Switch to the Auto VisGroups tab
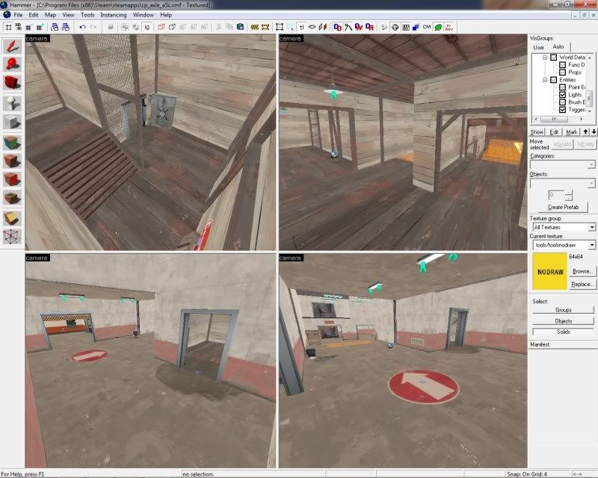This screenshot has height=478, width=598. click(x=558, y=46)
